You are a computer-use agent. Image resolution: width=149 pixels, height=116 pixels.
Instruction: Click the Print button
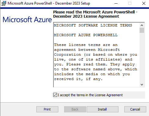47,109
